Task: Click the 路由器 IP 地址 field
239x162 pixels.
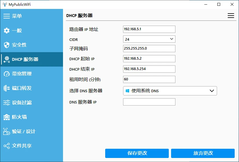Action: 149,29
